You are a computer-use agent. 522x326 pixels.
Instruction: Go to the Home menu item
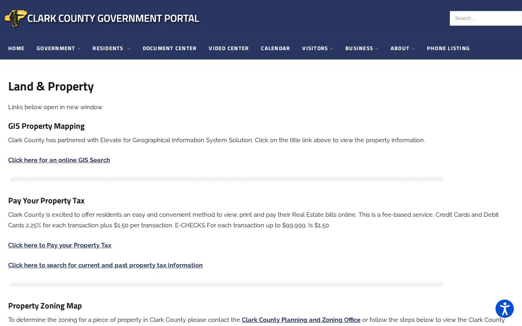16,48
